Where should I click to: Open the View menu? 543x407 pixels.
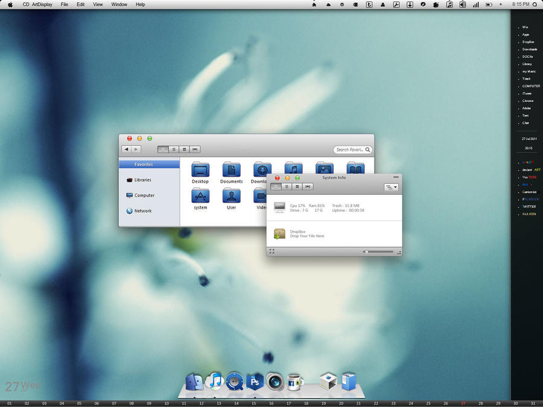tap(98, 4)
